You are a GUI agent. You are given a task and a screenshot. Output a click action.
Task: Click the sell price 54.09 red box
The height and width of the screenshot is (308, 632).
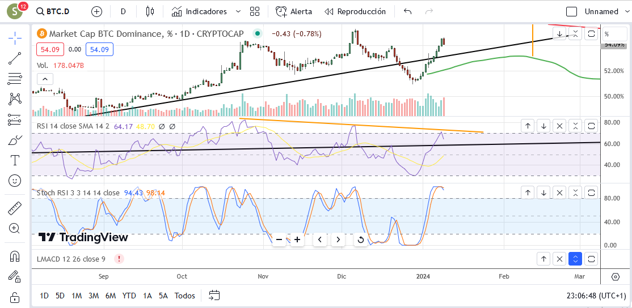pyautogui.click(x=50, y=49)
